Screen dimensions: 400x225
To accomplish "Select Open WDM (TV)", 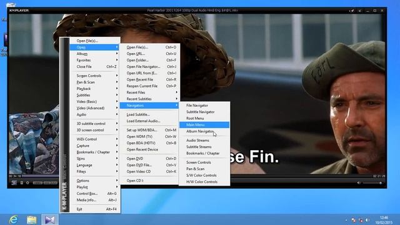I will (150, 136).
